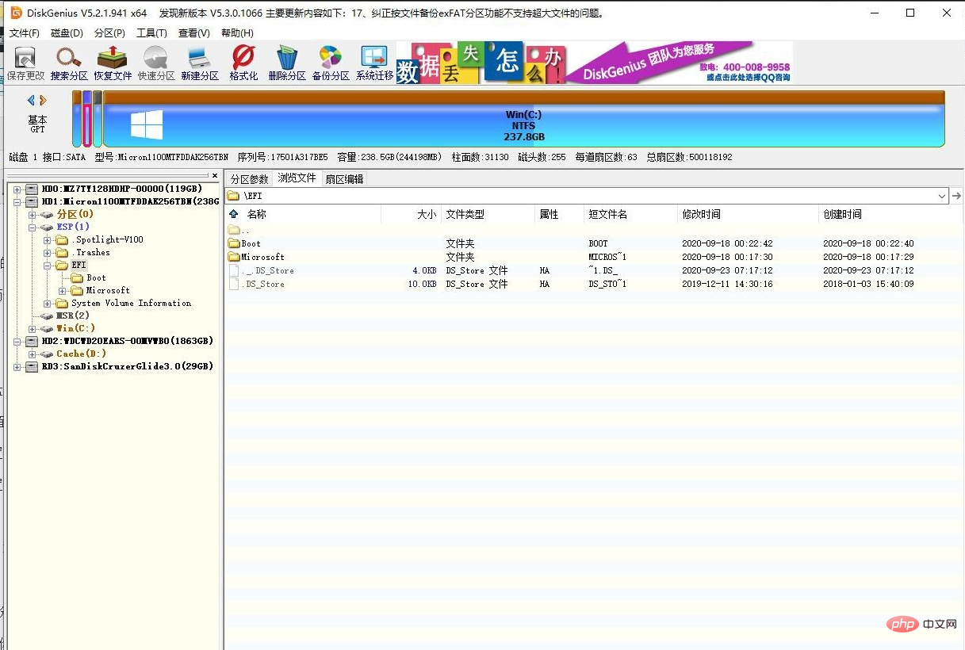
Task: Click the 删除分区 delete partition icon
Action: (287, 63)
